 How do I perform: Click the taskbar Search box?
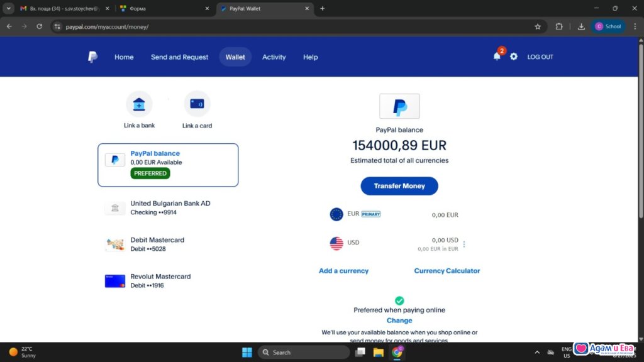[x=304, y=352]
